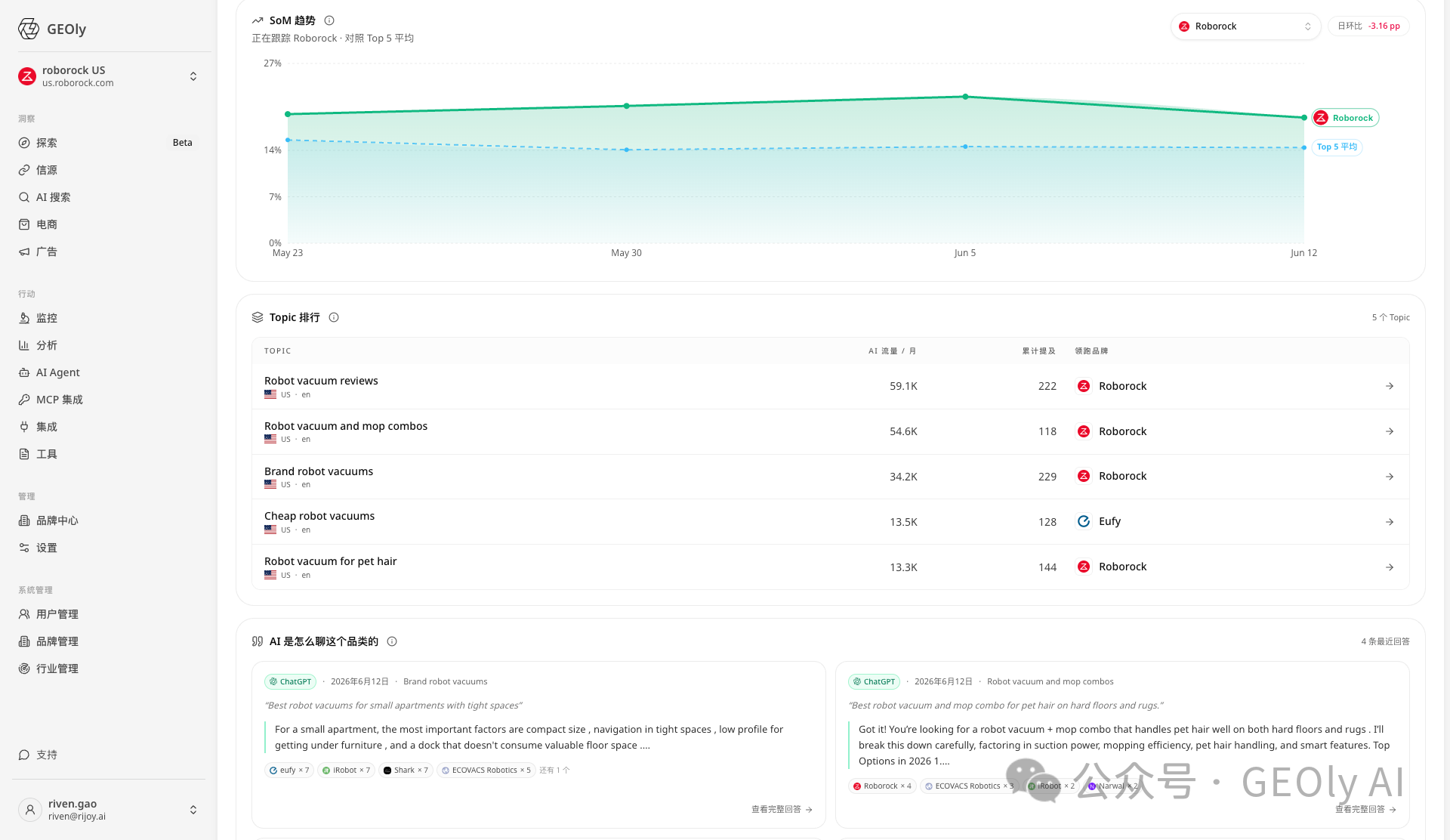1450x840 pixels.
Task: Click the 229 cumulative mentions value
Action: point(1047,477)
